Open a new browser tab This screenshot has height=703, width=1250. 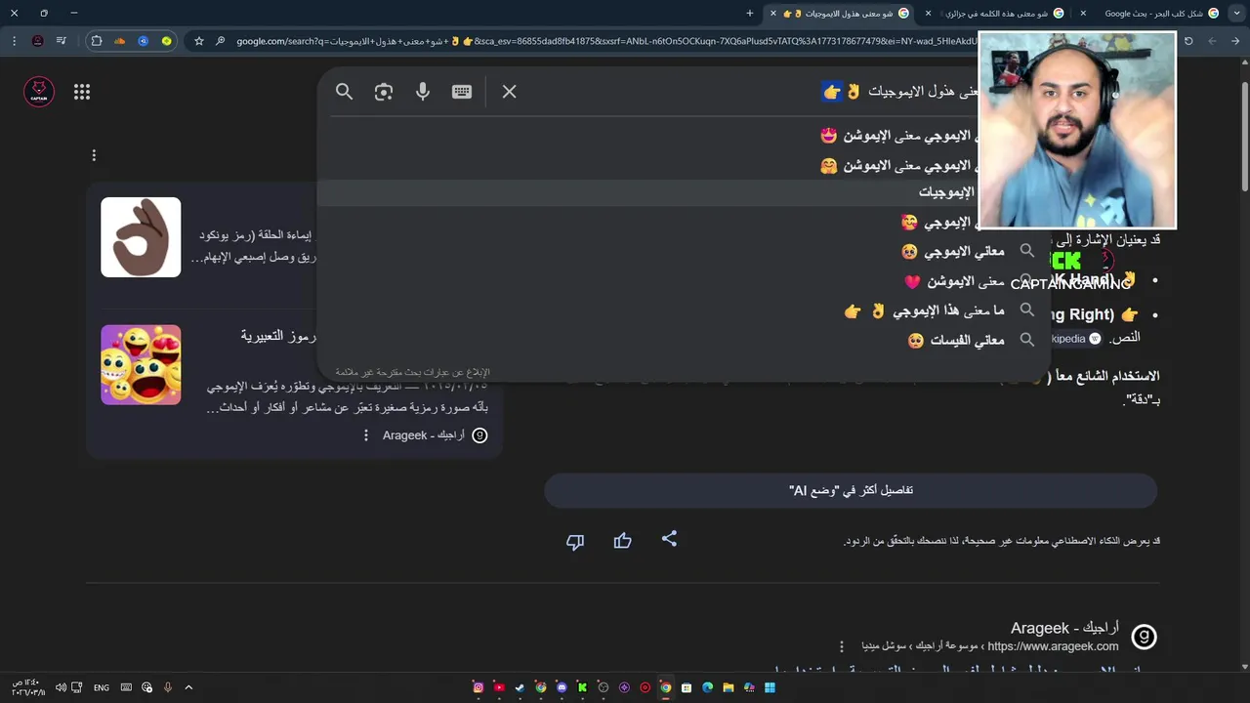tap(750, 14)
